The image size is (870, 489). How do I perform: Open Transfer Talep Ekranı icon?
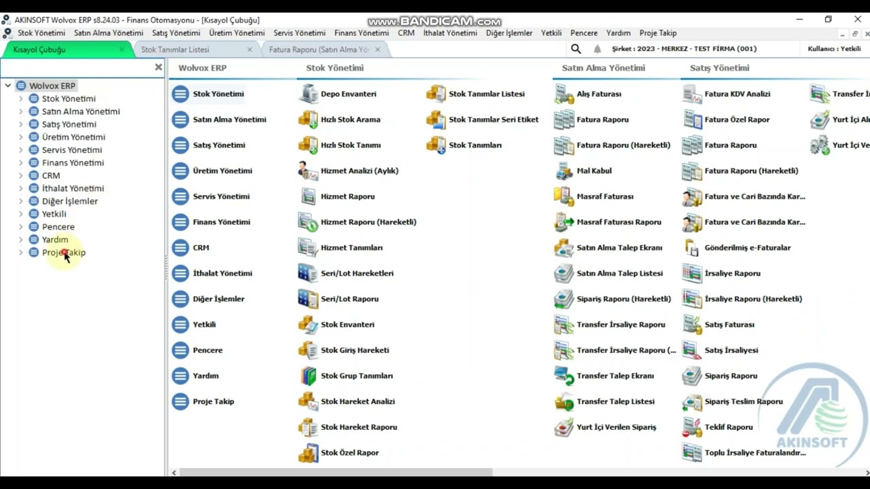[x=564, y=376]
